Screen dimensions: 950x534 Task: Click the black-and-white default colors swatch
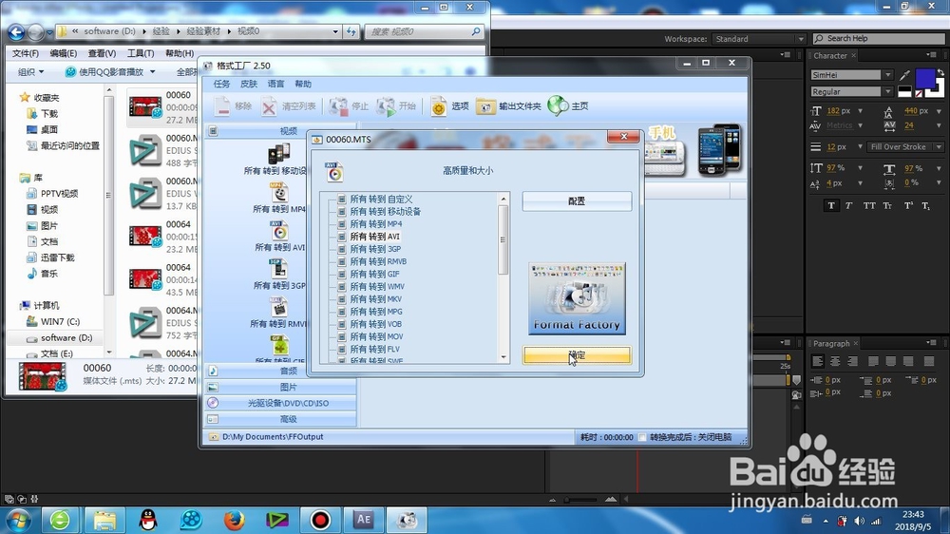click(x=904, y=91)
